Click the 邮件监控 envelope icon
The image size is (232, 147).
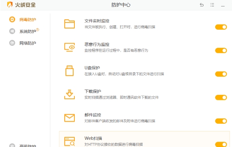click(70, 118)
